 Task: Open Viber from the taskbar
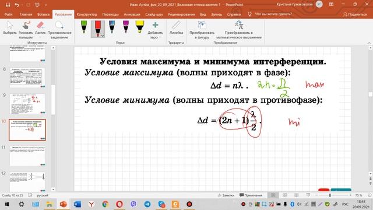tap(133, 204)
